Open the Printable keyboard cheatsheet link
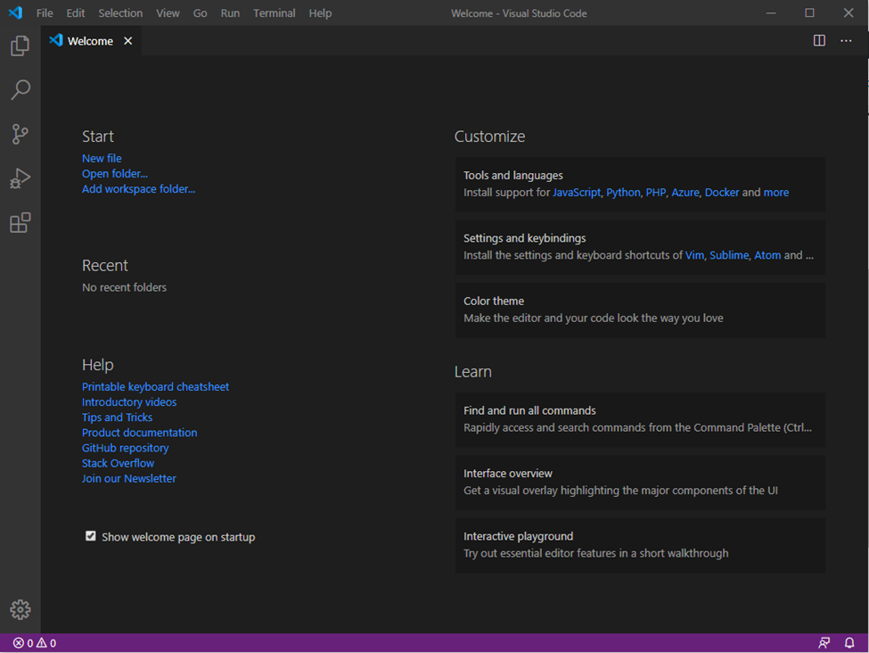 155,386
